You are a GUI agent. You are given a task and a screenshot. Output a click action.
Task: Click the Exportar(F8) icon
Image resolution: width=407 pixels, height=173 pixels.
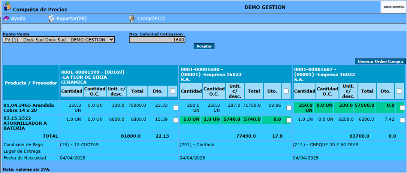point(51,19)
